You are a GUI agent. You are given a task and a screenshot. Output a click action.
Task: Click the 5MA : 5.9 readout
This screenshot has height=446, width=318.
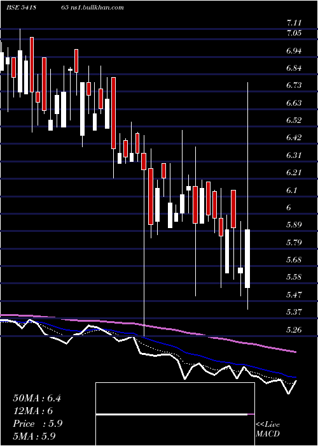coord(34,436)
